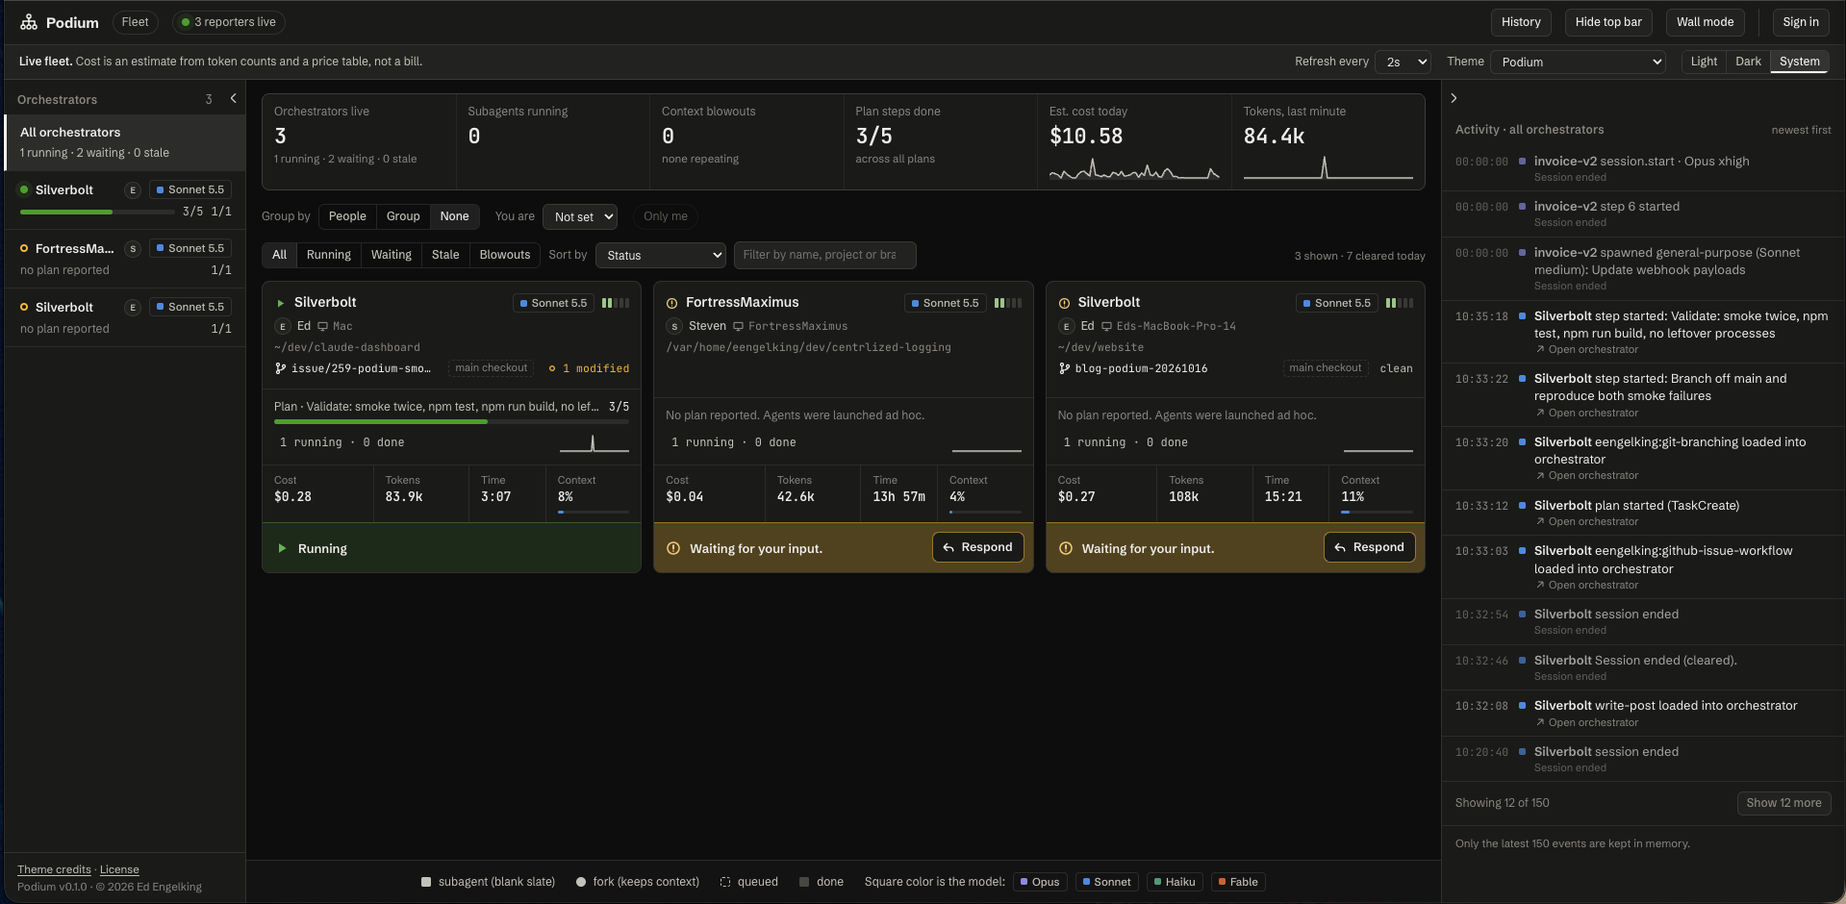This screenshot has width=1846, height=904.
Task: Click the effort bars icon on the FortressMaximus card
Action: [1007, 303]
